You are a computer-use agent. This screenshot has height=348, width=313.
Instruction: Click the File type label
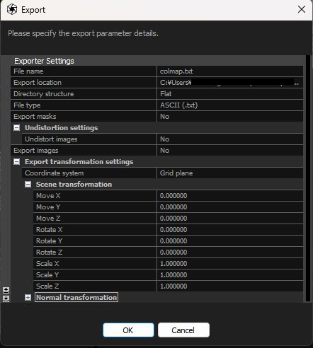(x=27, y=105)
